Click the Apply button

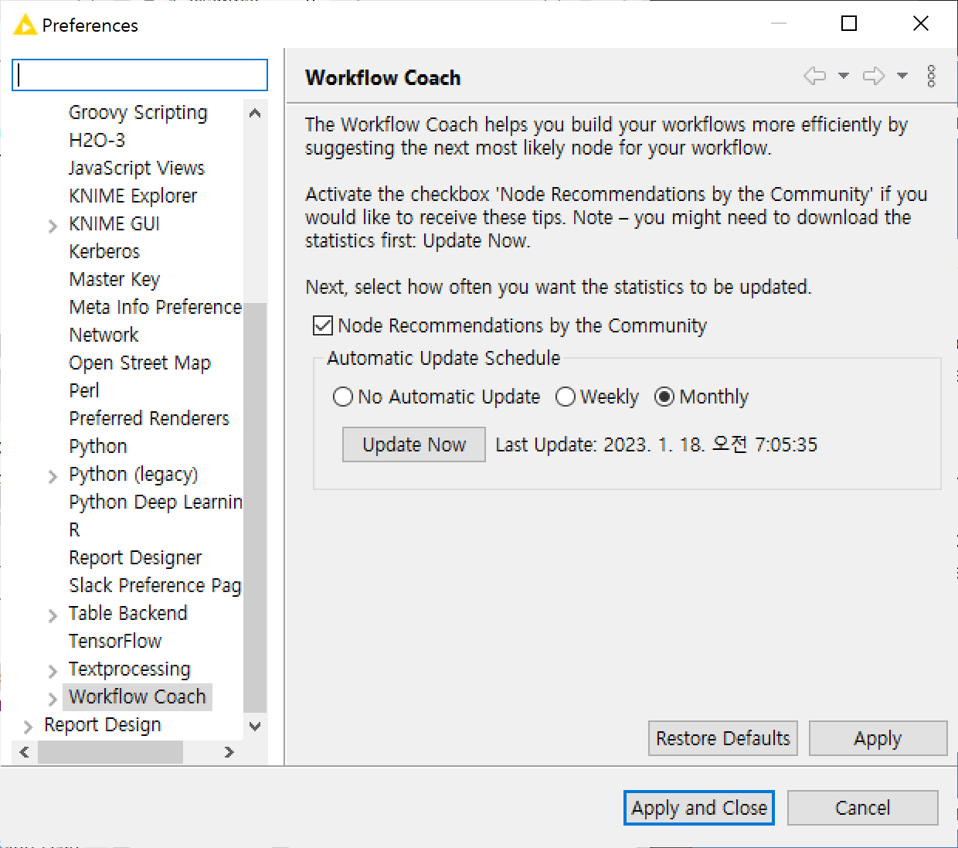pos(878,738)
